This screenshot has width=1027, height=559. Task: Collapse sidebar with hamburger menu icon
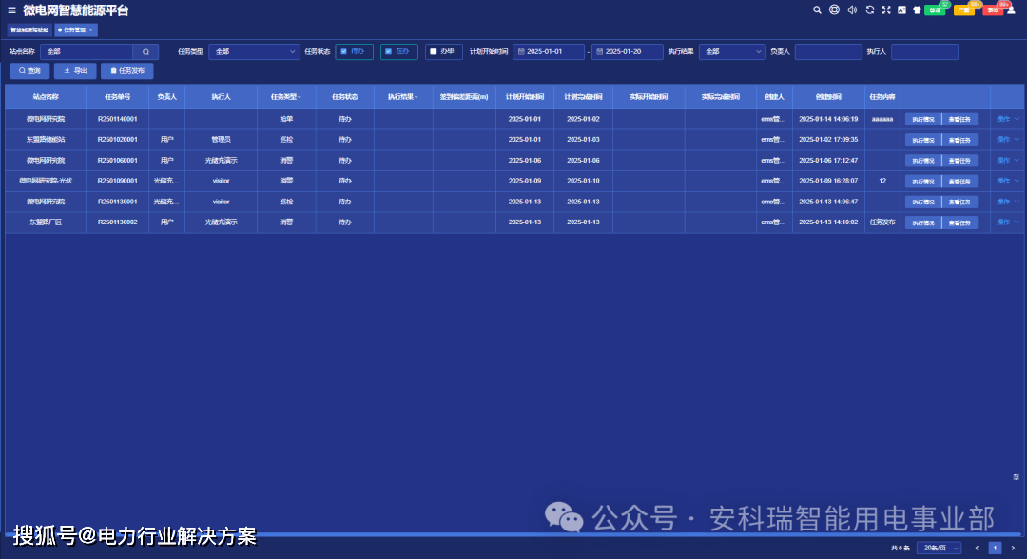click(x=11, y=10)
